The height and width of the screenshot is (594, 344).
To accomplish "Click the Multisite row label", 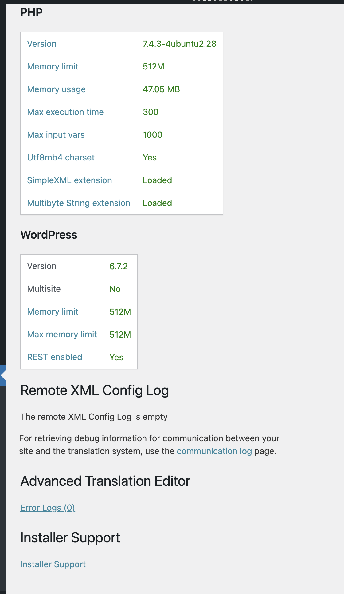I will tap(44, 289).
